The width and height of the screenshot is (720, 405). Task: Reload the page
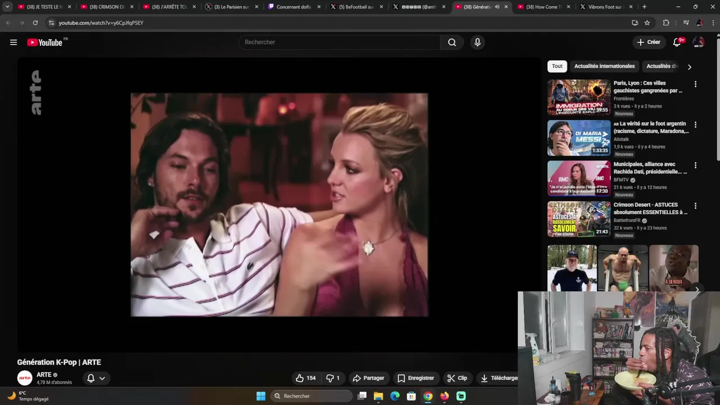pos(35,22)
